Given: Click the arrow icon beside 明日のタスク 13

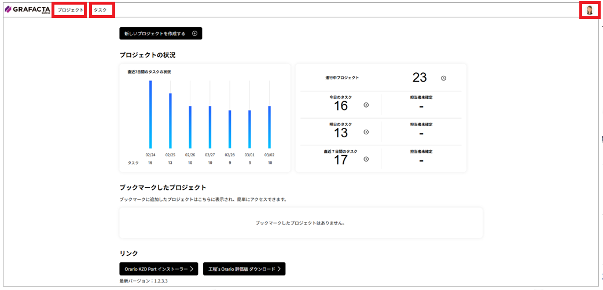Looking at the screenshot, I should pos(366,132).
